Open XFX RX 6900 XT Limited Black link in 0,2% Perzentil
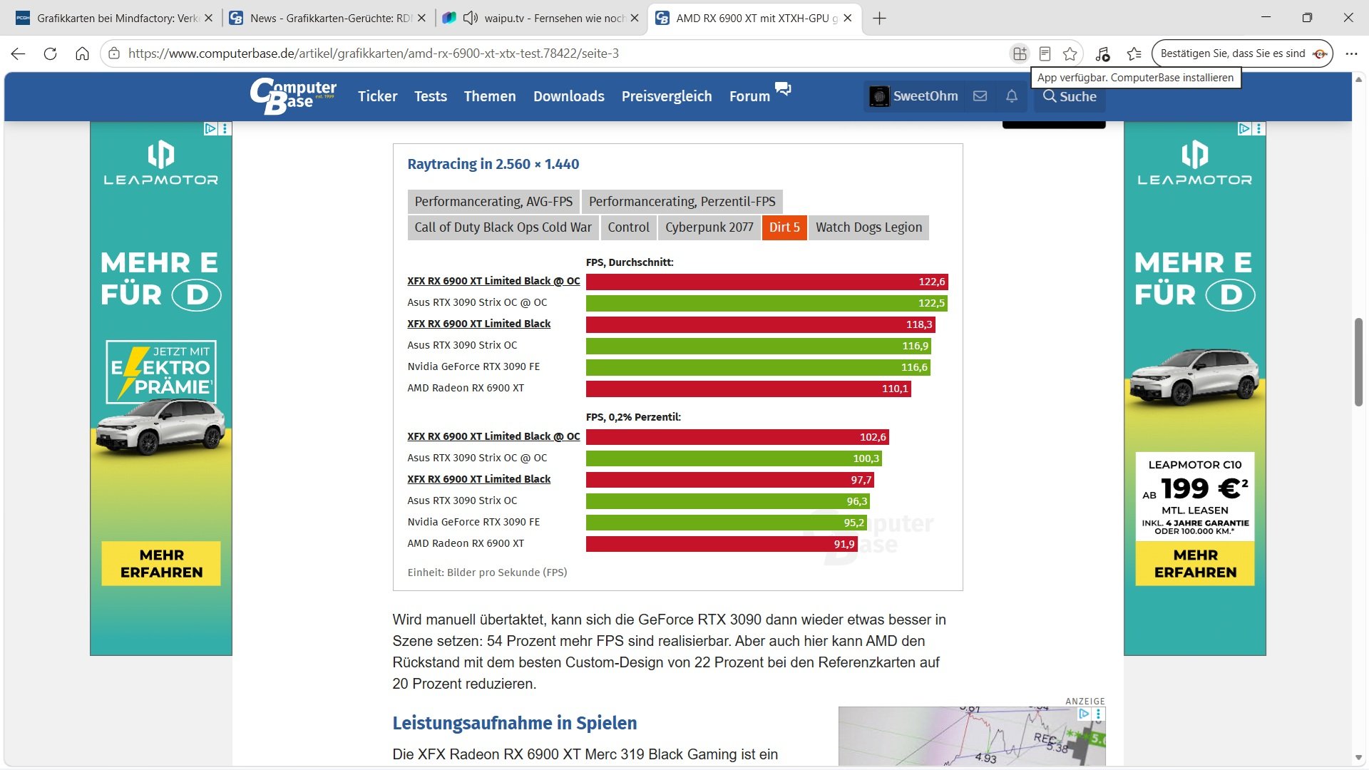The width and height of the screenshot is (1369, 770). click(479, 479)
